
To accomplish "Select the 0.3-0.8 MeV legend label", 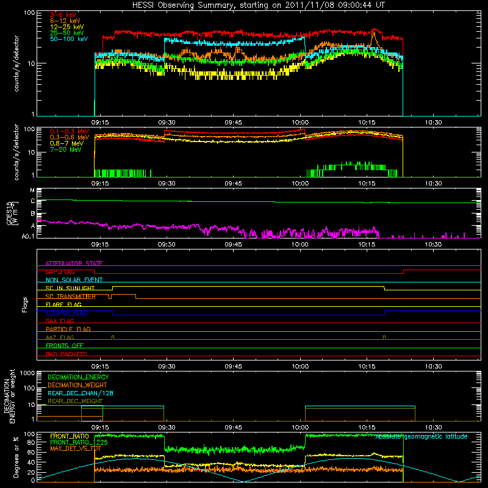I will click(70, 137).
